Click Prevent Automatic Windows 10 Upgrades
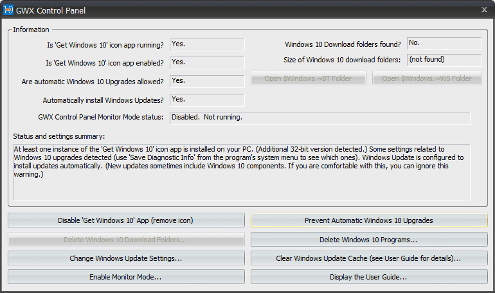This screenshot has height=293, width=495. [x=369, y=220]
